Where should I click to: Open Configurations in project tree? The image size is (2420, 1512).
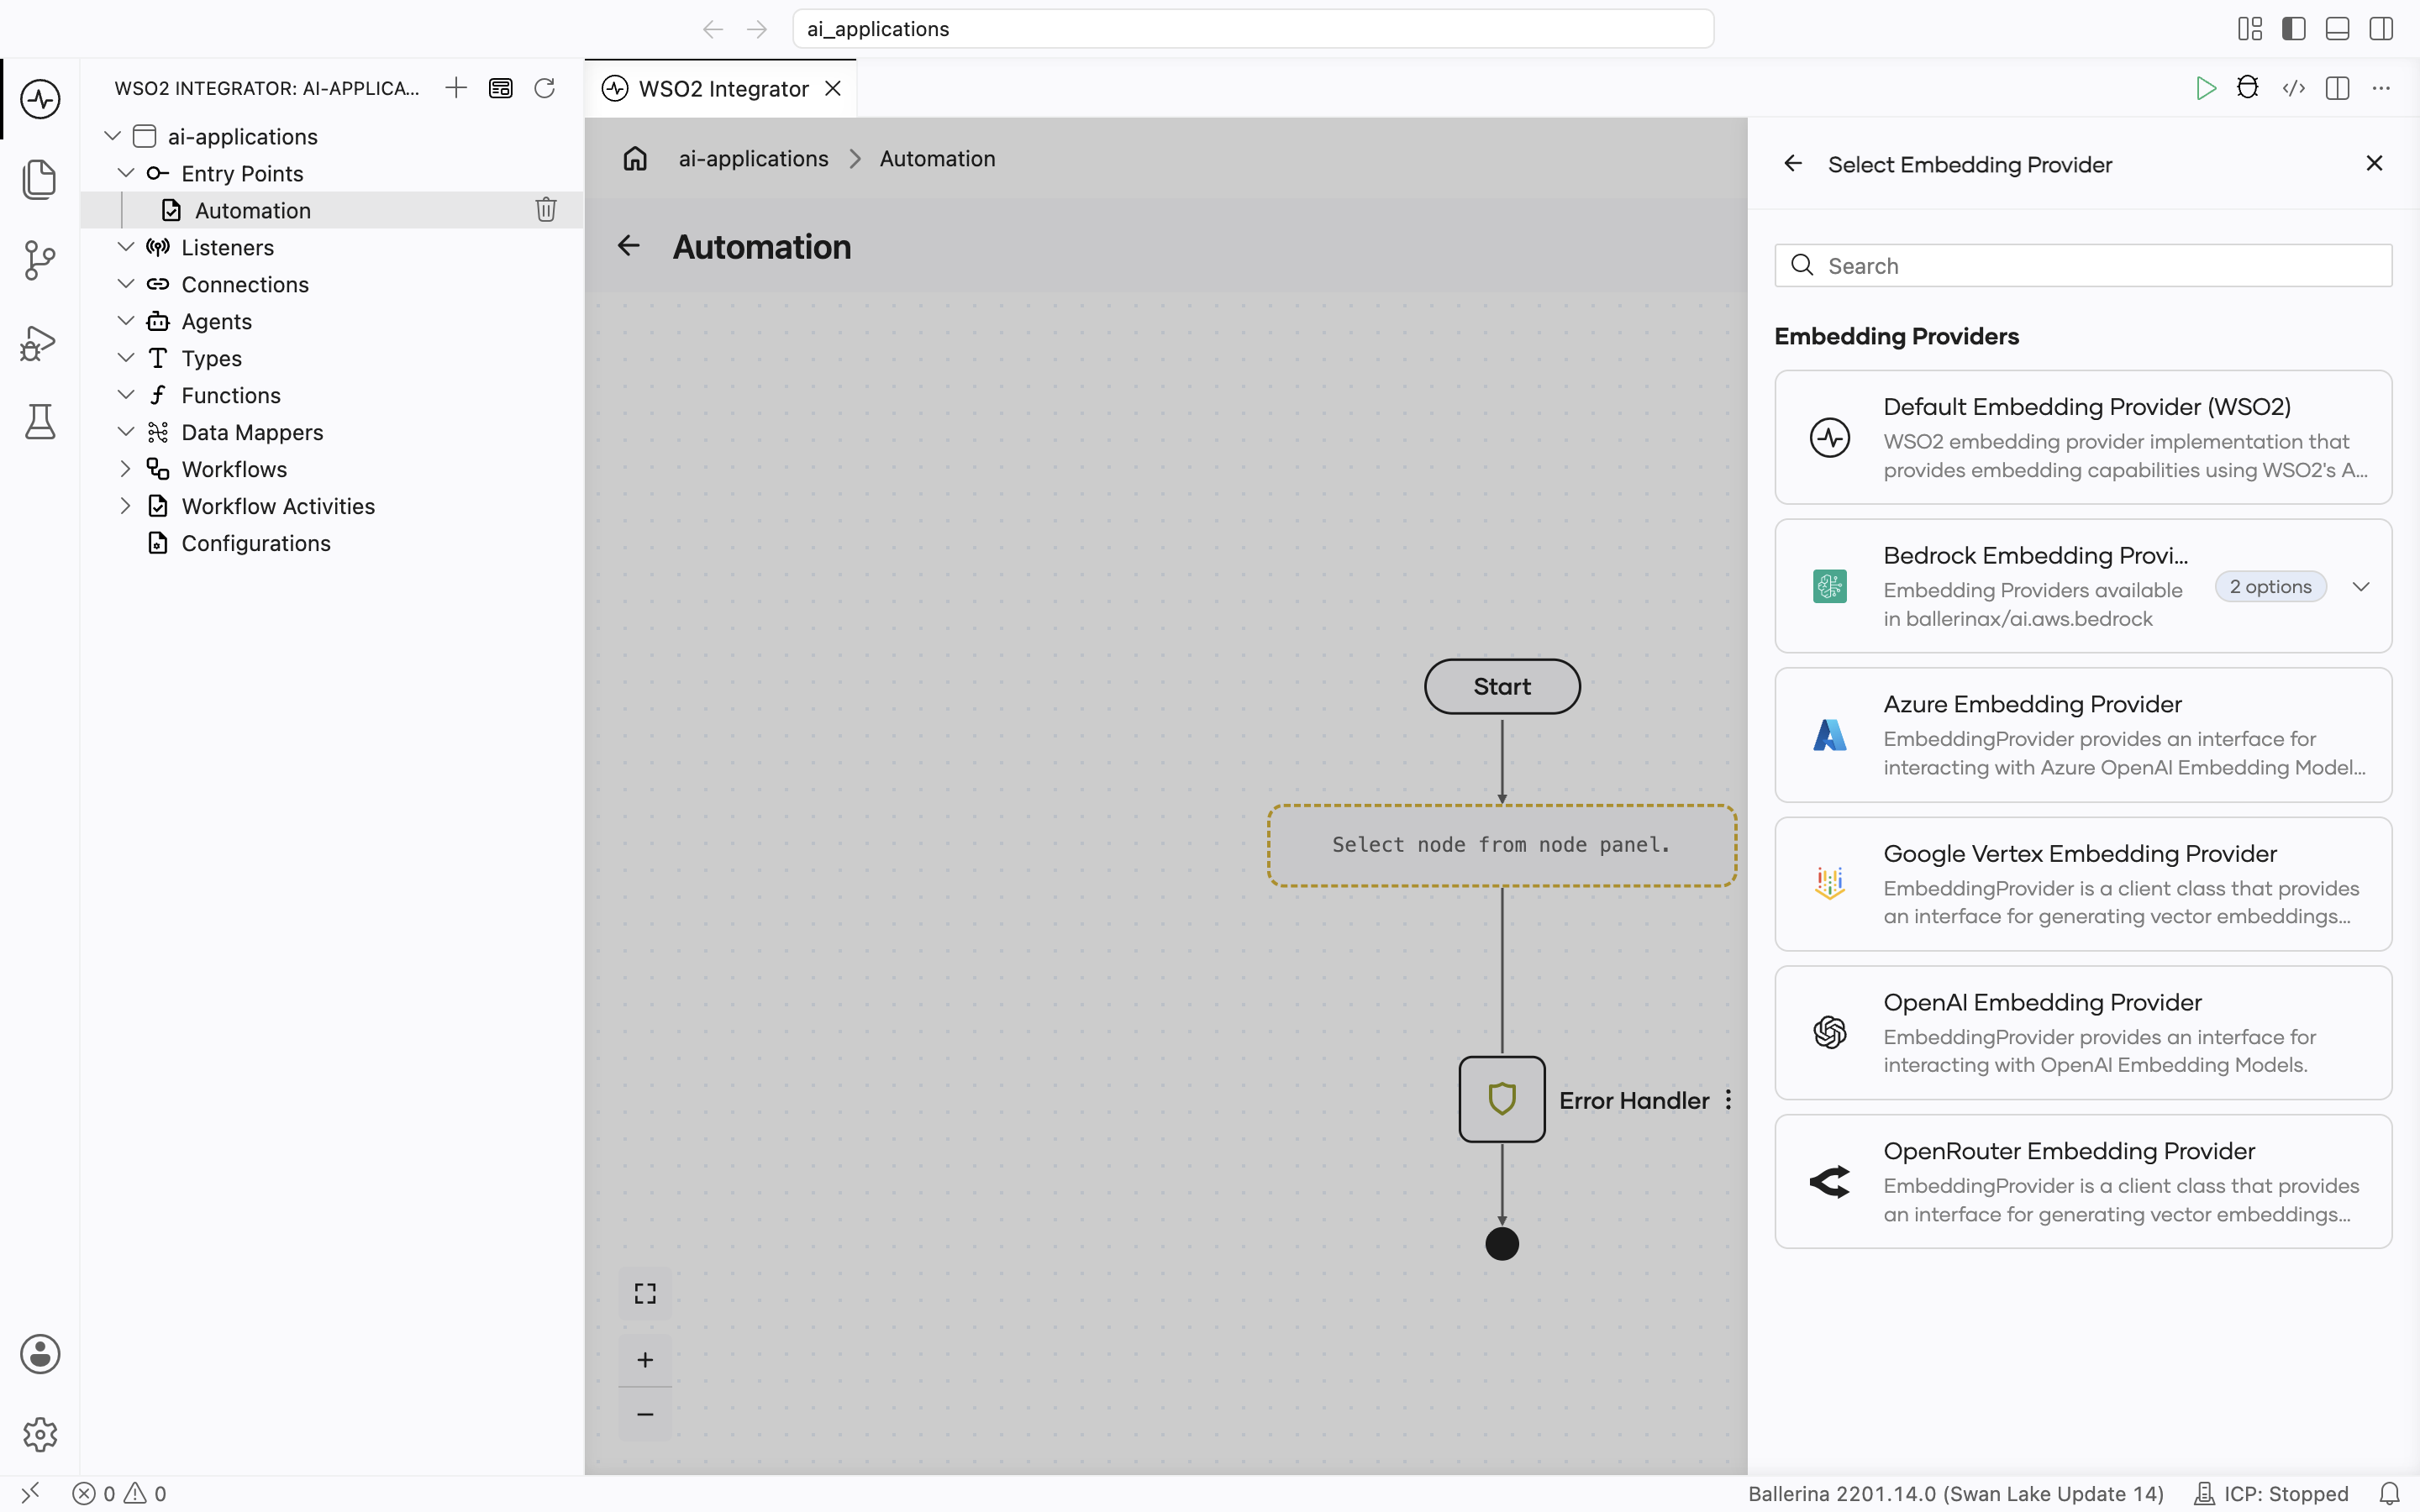click(x=255, y=543)
